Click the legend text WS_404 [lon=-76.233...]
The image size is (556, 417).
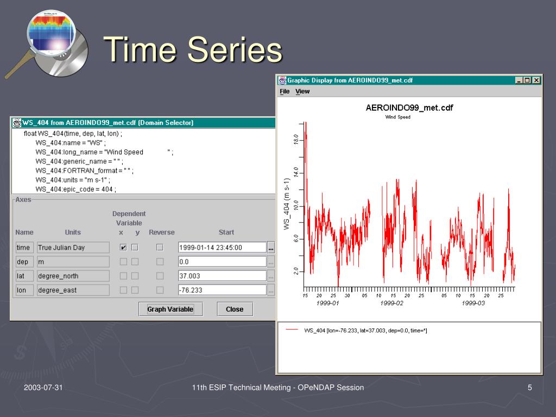[x=365, y=331]
